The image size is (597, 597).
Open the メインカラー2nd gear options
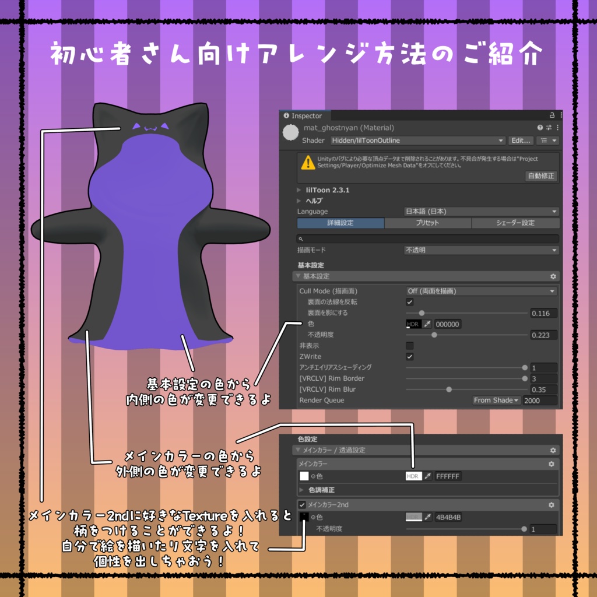click(x=551, y=505)
